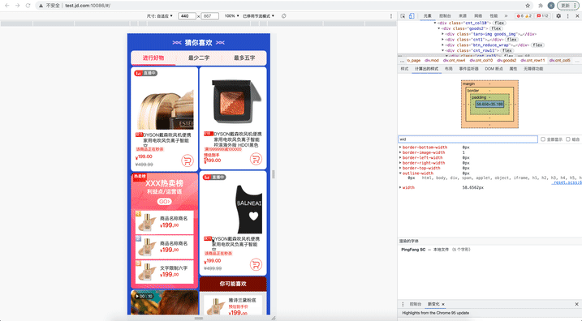Expand the border-bottom-width property
This screenshot has width=582, height=321.
(x=400, y=148)
